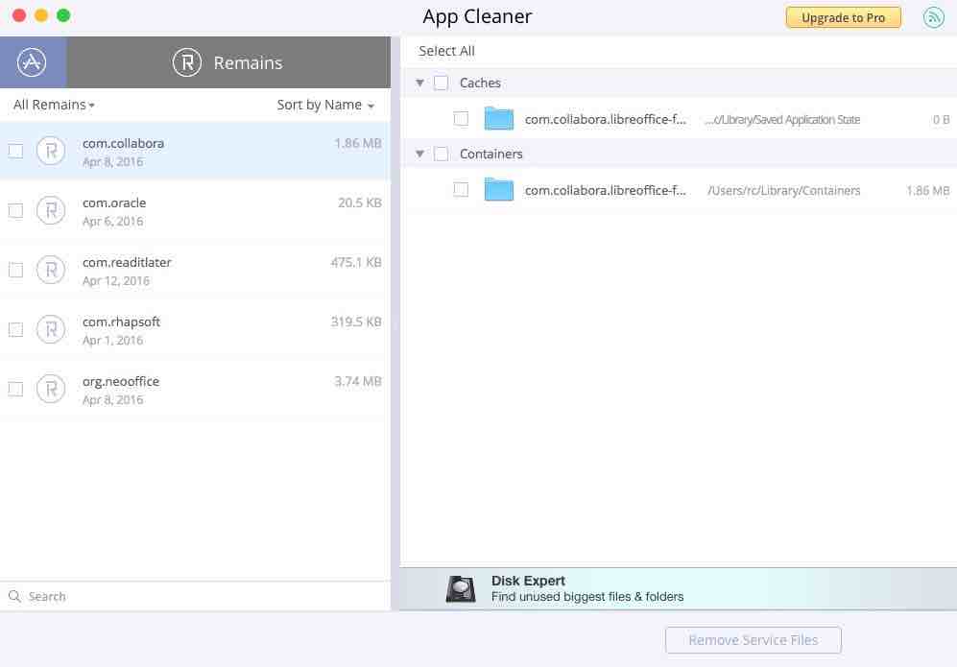Check the Containers group checkbox
This screenshot has height=667, width=957.
click(441, 154)
